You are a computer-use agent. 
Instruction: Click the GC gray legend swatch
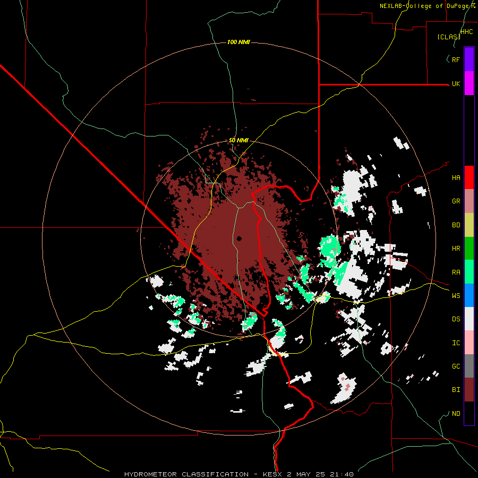[x=469, y=366]
